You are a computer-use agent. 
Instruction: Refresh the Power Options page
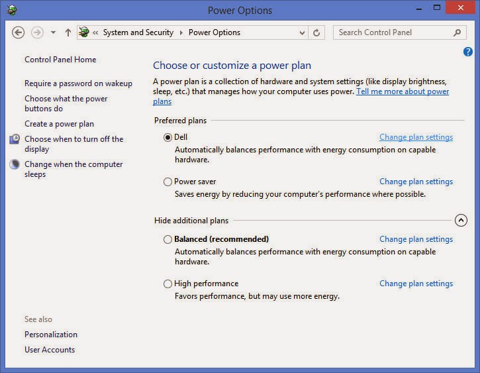[x=316, y=32]
